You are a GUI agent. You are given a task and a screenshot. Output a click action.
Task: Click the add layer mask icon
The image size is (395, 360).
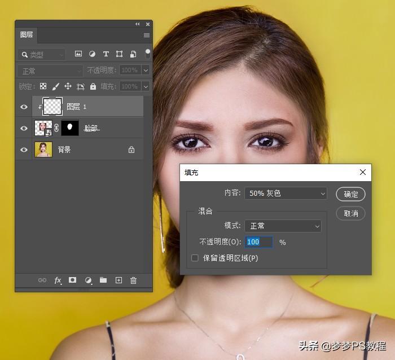point(72,280)
